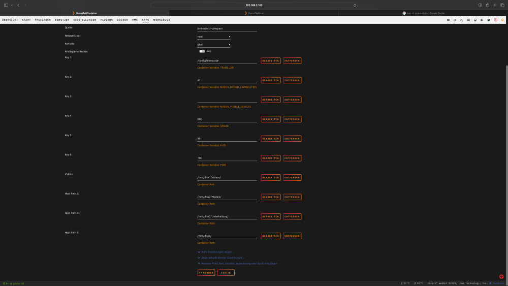
Task: Switch to Home/Settings browser tab
Action: (254, 13)
